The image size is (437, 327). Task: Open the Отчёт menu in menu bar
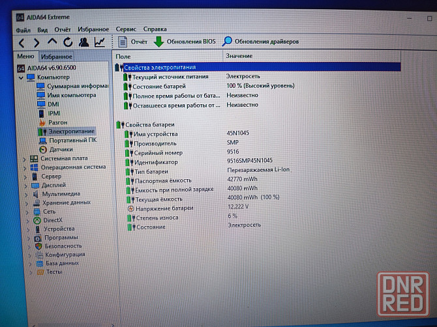[x=63, y=29]
